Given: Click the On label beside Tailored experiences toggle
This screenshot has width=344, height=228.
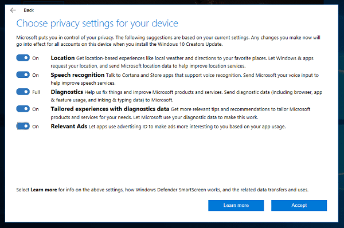Looking at the screenshot, I should coord(36,109).
